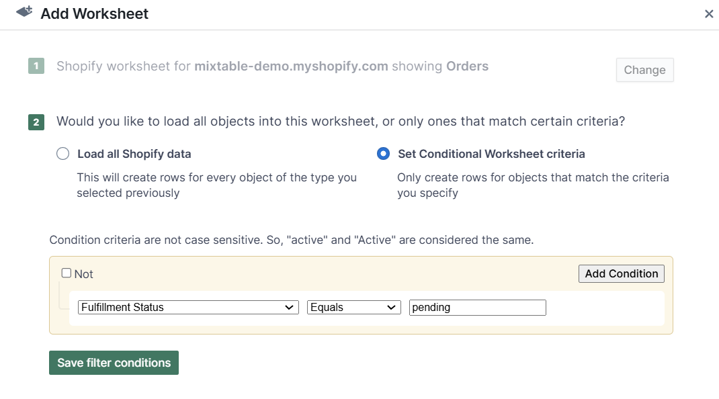The height and width of the screenshot is (399, 719).
Task: Click Save filter conditions
Action: (114, 362)
